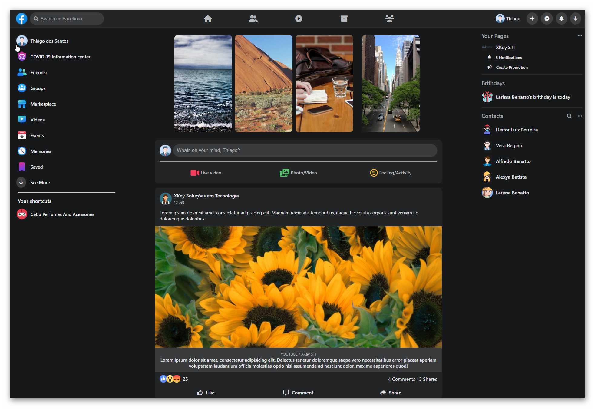601x411 pixels.
Task: Open the Messenger icon in top bar
Action: click(547, 18)
